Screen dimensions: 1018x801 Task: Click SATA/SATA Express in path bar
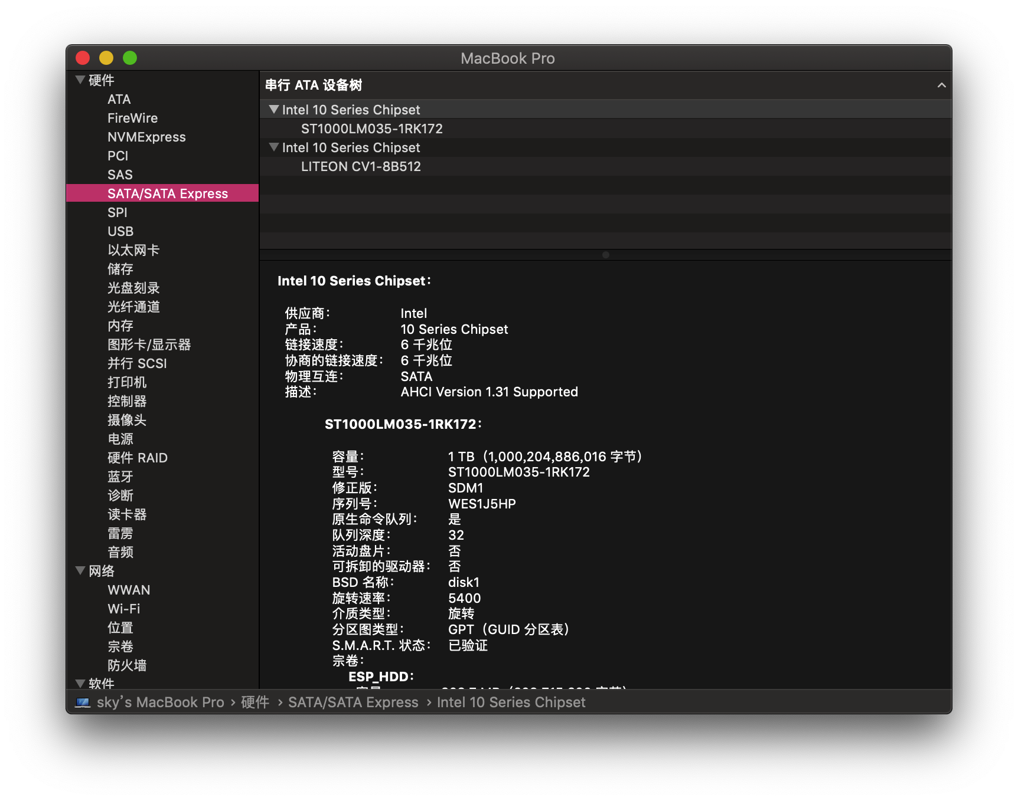coord(353,702)
